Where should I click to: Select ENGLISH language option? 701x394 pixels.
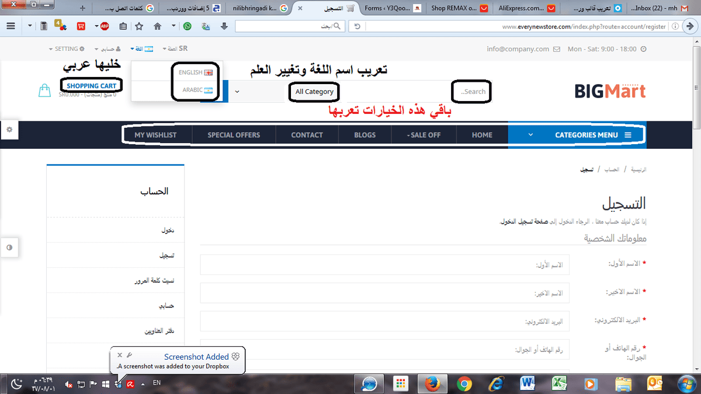click(195, 72)
